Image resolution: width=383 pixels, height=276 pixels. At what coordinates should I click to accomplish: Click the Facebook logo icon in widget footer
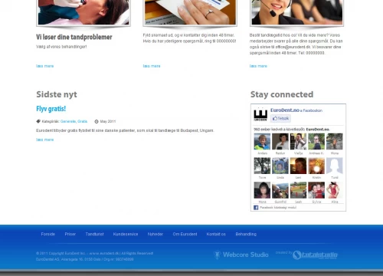[x=256, y=208]
